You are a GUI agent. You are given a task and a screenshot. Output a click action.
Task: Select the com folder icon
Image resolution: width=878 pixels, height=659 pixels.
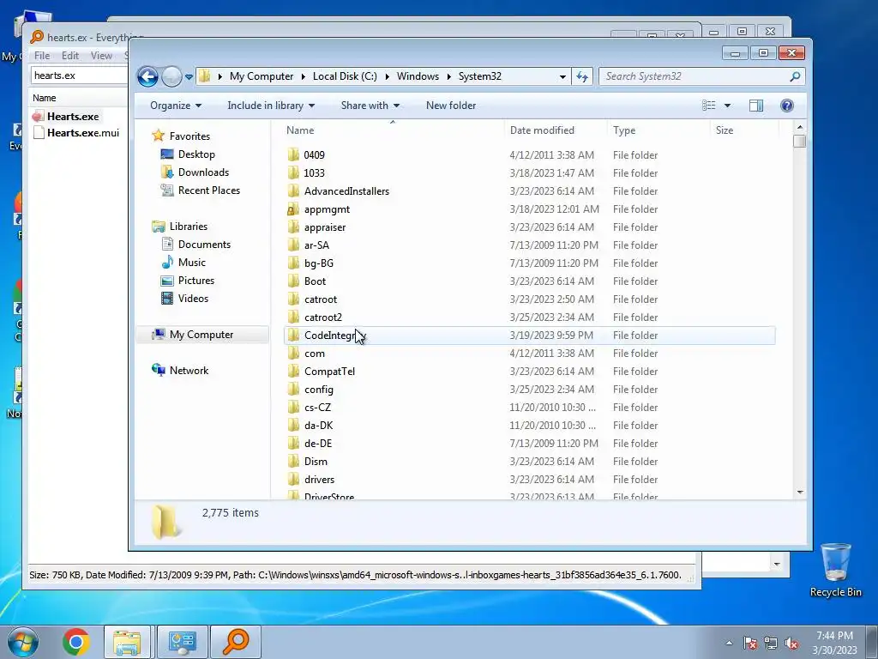coord(293,353)
